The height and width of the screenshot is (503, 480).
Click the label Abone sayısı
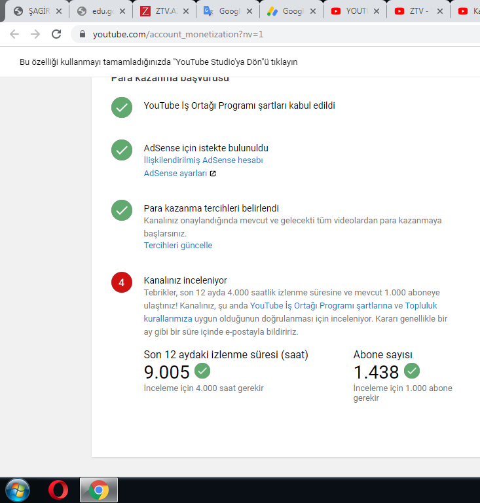click(x=383, y=354)
